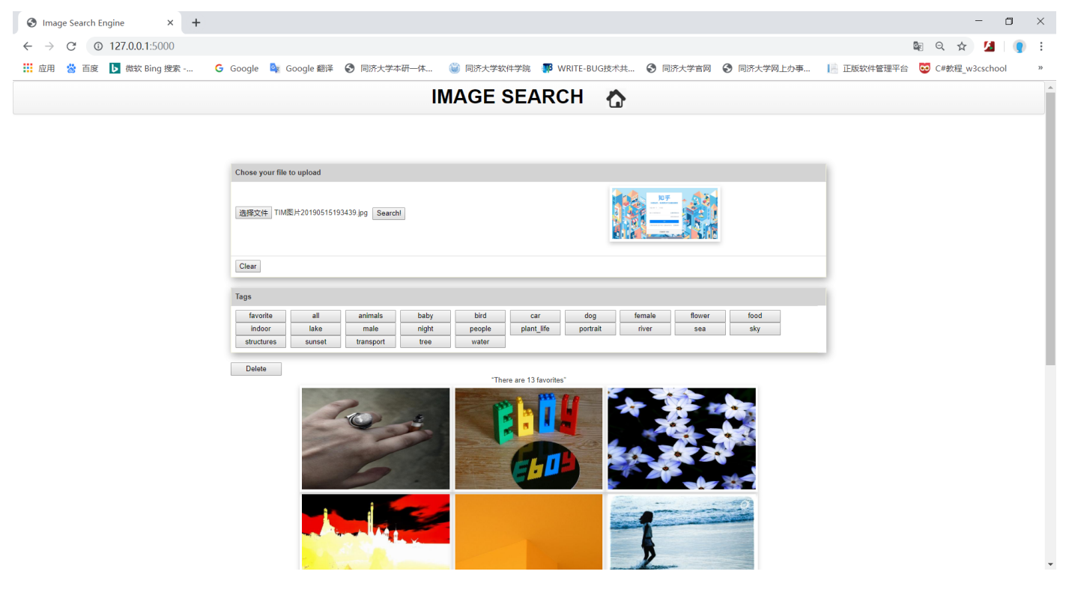This screenshot has width=1066, height=610.
Task: Open the eBay Lego blocks photo
Action: pyautogui.click(x=529, y=439)
